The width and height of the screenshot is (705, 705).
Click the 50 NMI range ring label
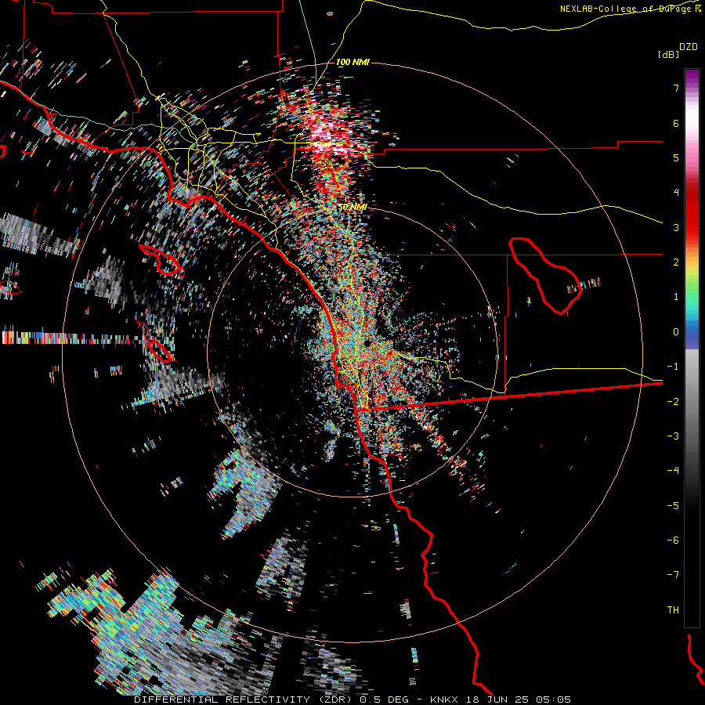coord(352,207)
